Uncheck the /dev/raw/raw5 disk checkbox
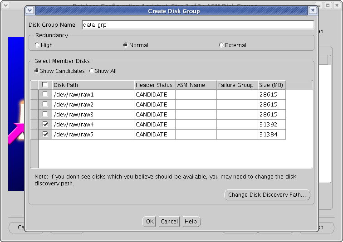Image resolution: width=343 pixels, height=242 pixels. click(45, 135)
